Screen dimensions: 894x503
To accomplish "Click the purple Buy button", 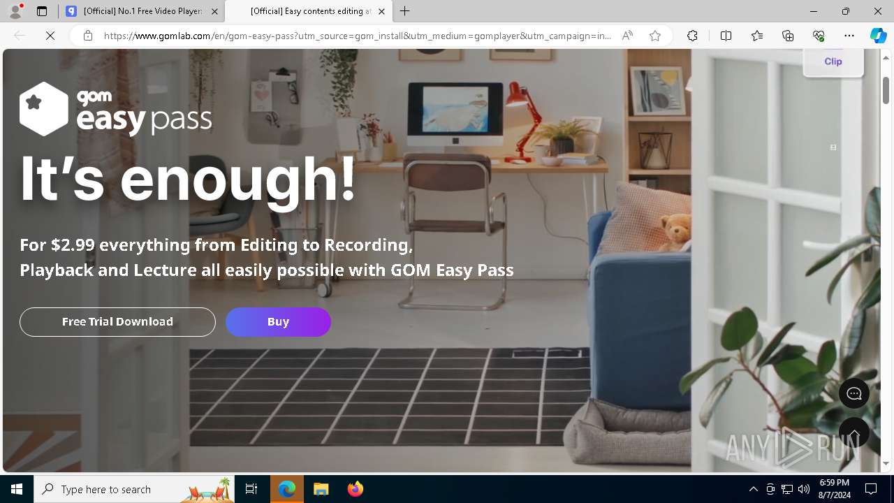I will [278, 322].
